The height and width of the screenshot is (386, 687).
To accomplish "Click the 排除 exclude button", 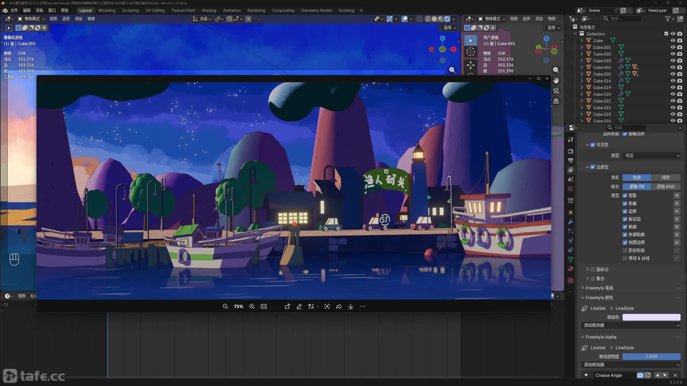I will 666,177.
